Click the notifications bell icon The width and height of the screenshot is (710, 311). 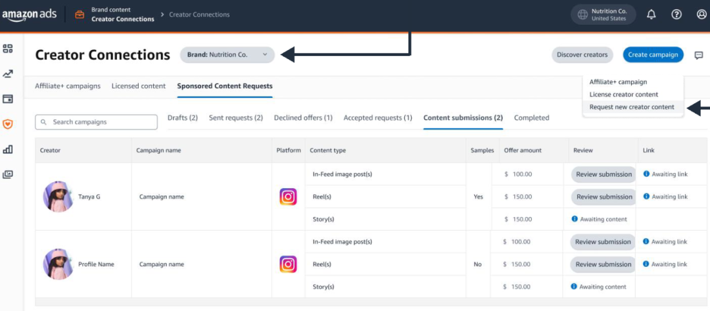(651, 14)
